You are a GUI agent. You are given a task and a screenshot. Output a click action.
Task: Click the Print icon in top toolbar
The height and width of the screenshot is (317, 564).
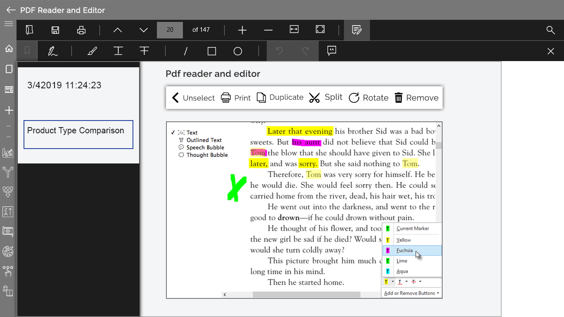pos(81,30)
